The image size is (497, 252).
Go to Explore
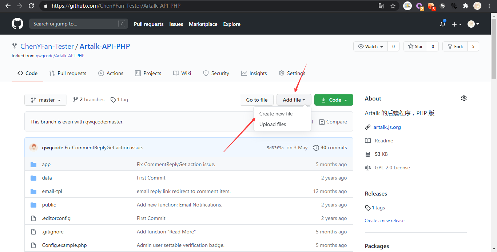(232, 24)
